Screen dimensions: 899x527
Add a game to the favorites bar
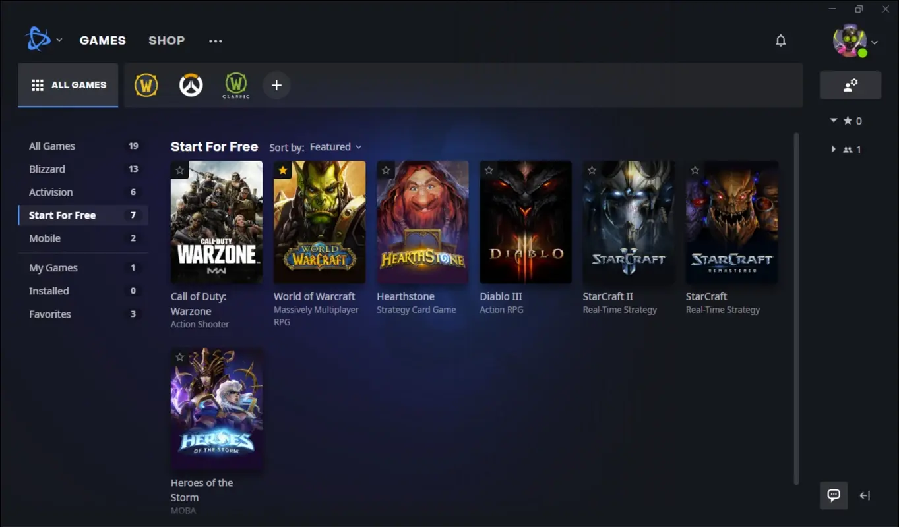276,85
